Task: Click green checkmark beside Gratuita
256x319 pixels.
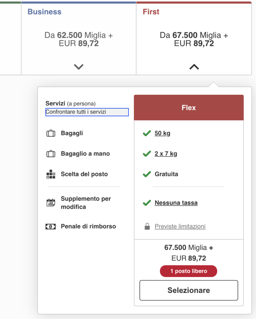Action: click(147, 174)
